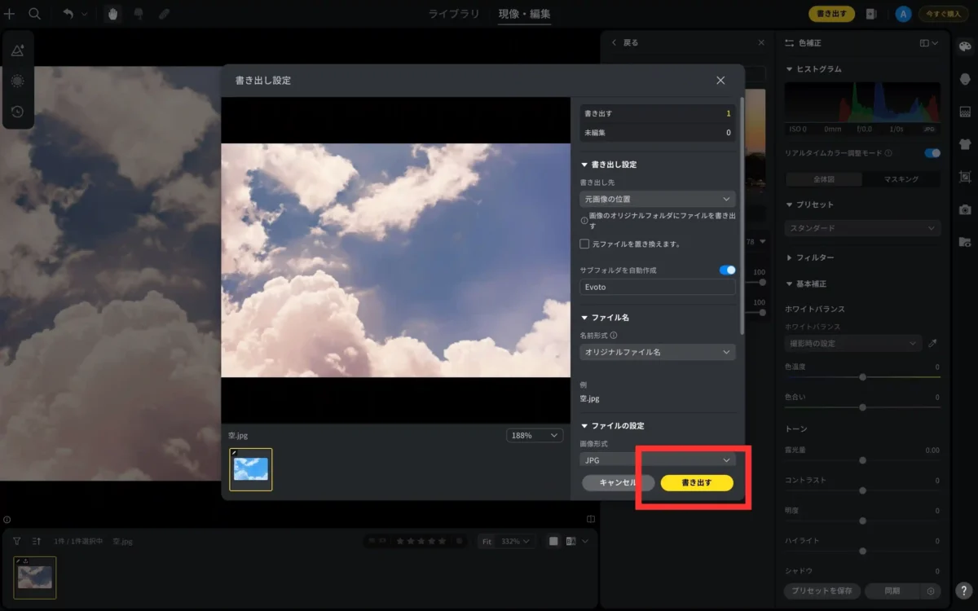Adjust the 色温度 slider
This screenshot has height=611, width=978.
(862, 377)
